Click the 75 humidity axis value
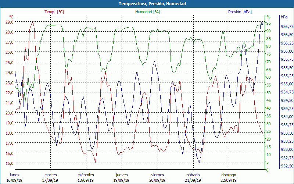Image resolution: width=294 pixels, height=184 pixels. [x=269, y=54]
